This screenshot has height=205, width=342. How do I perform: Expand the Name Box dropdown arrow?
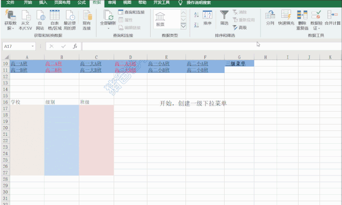(x=33, y=46)
